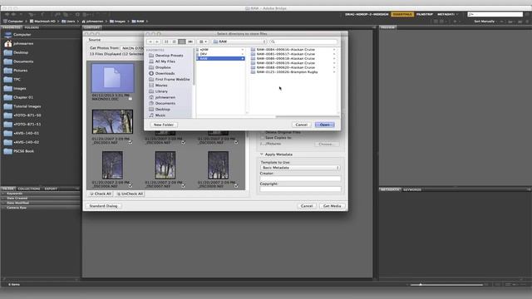Switch file dialog to list view
532x299 pixels.
click(x=174, y=42)
